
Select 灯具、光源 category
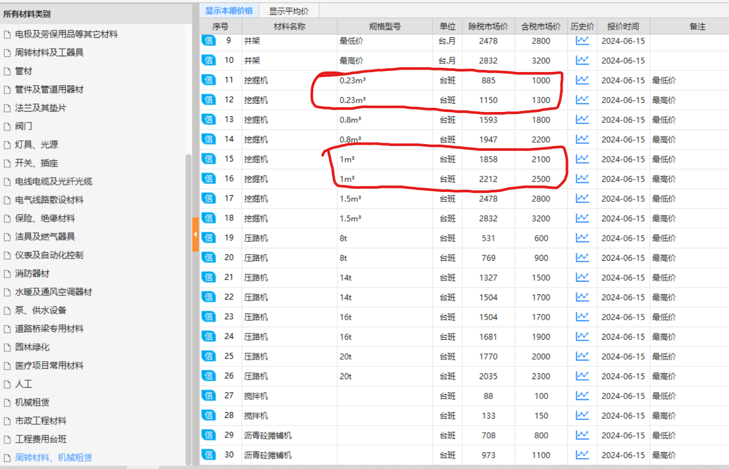[36, 145]
